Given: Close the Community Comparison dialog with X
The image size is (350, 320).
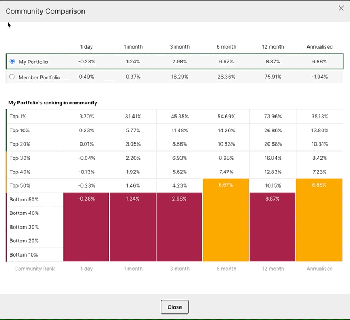Looking at the screenshot, I should coord(342,8).
